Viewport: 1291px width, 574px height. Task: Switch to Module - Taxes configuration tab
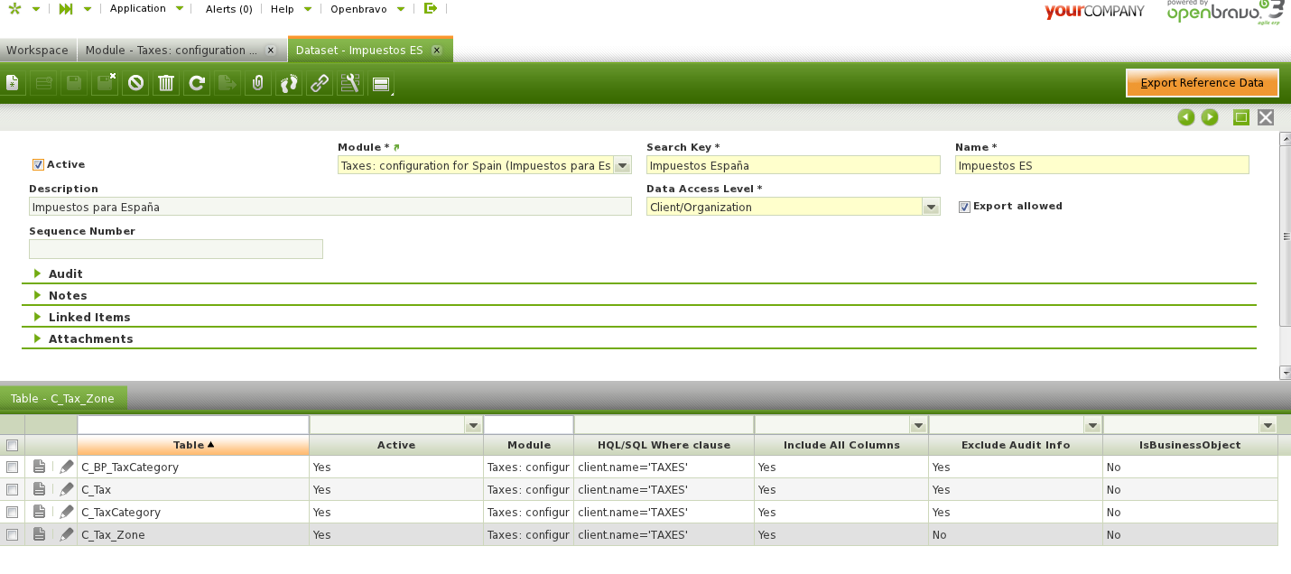pos(172,51)
